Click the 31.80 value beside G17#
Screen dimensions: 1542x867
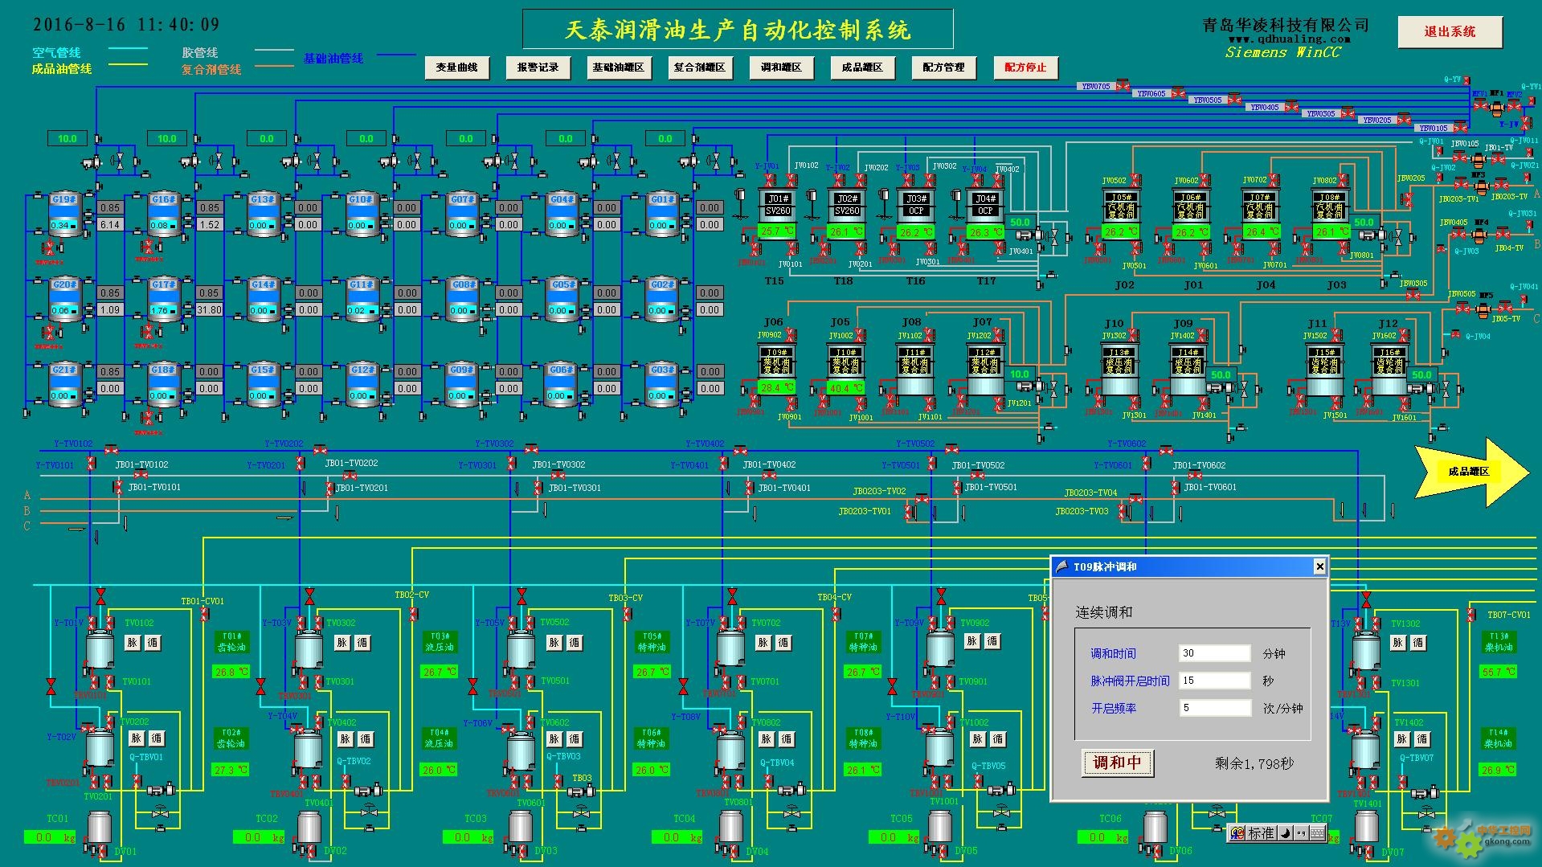[209, 310]
